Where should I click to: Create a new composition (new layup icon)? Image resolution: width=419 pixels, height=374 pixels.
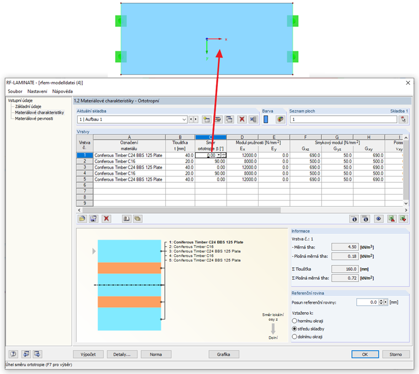(x=206, y=120)
